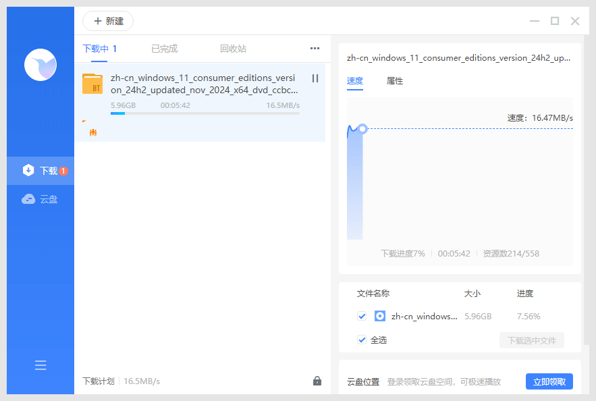Close the download manager window
The image size is (596, 401).
tap(575, 21)
